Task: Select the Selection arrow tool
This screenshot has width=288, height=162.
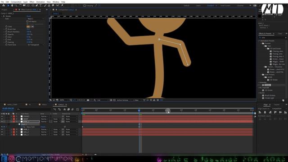Action: pyautogui.click(x=8, y=5)
